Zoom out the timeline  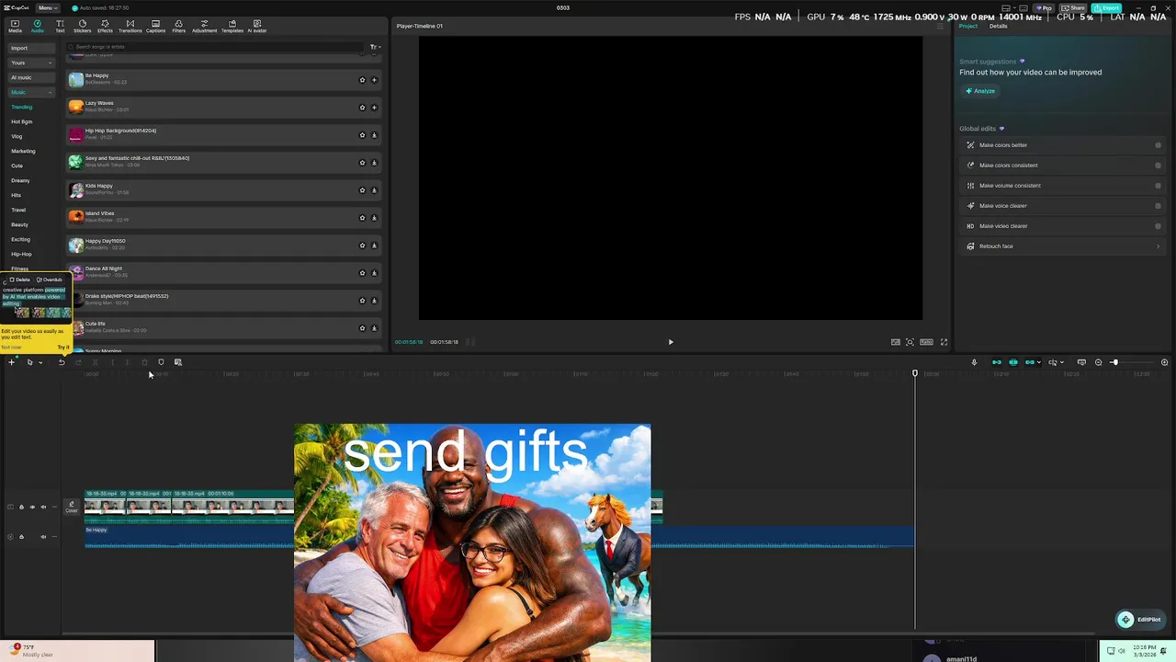(x=1099, y=362)
